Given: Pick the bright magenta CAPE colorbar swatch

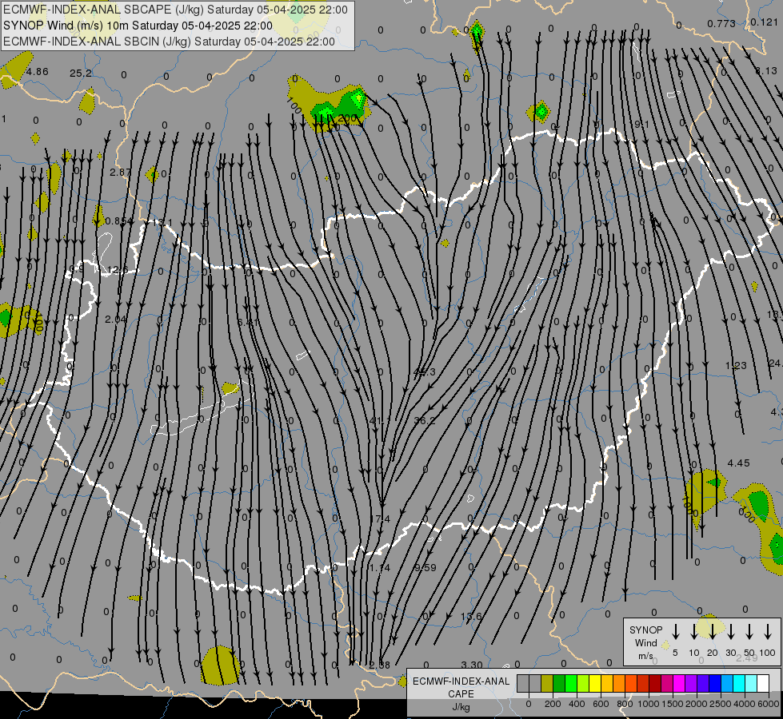Looking at the screenshot, I should tap(679, 683).
